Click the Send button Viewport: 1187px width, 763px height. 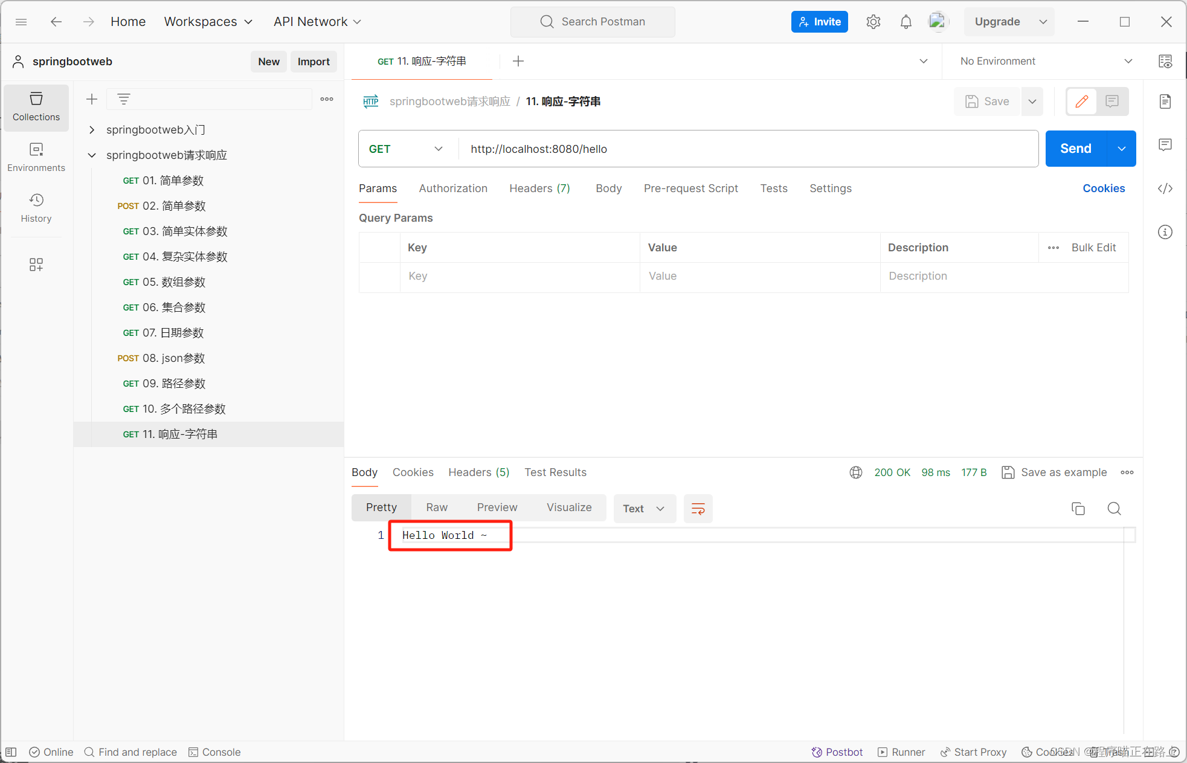1076,149
